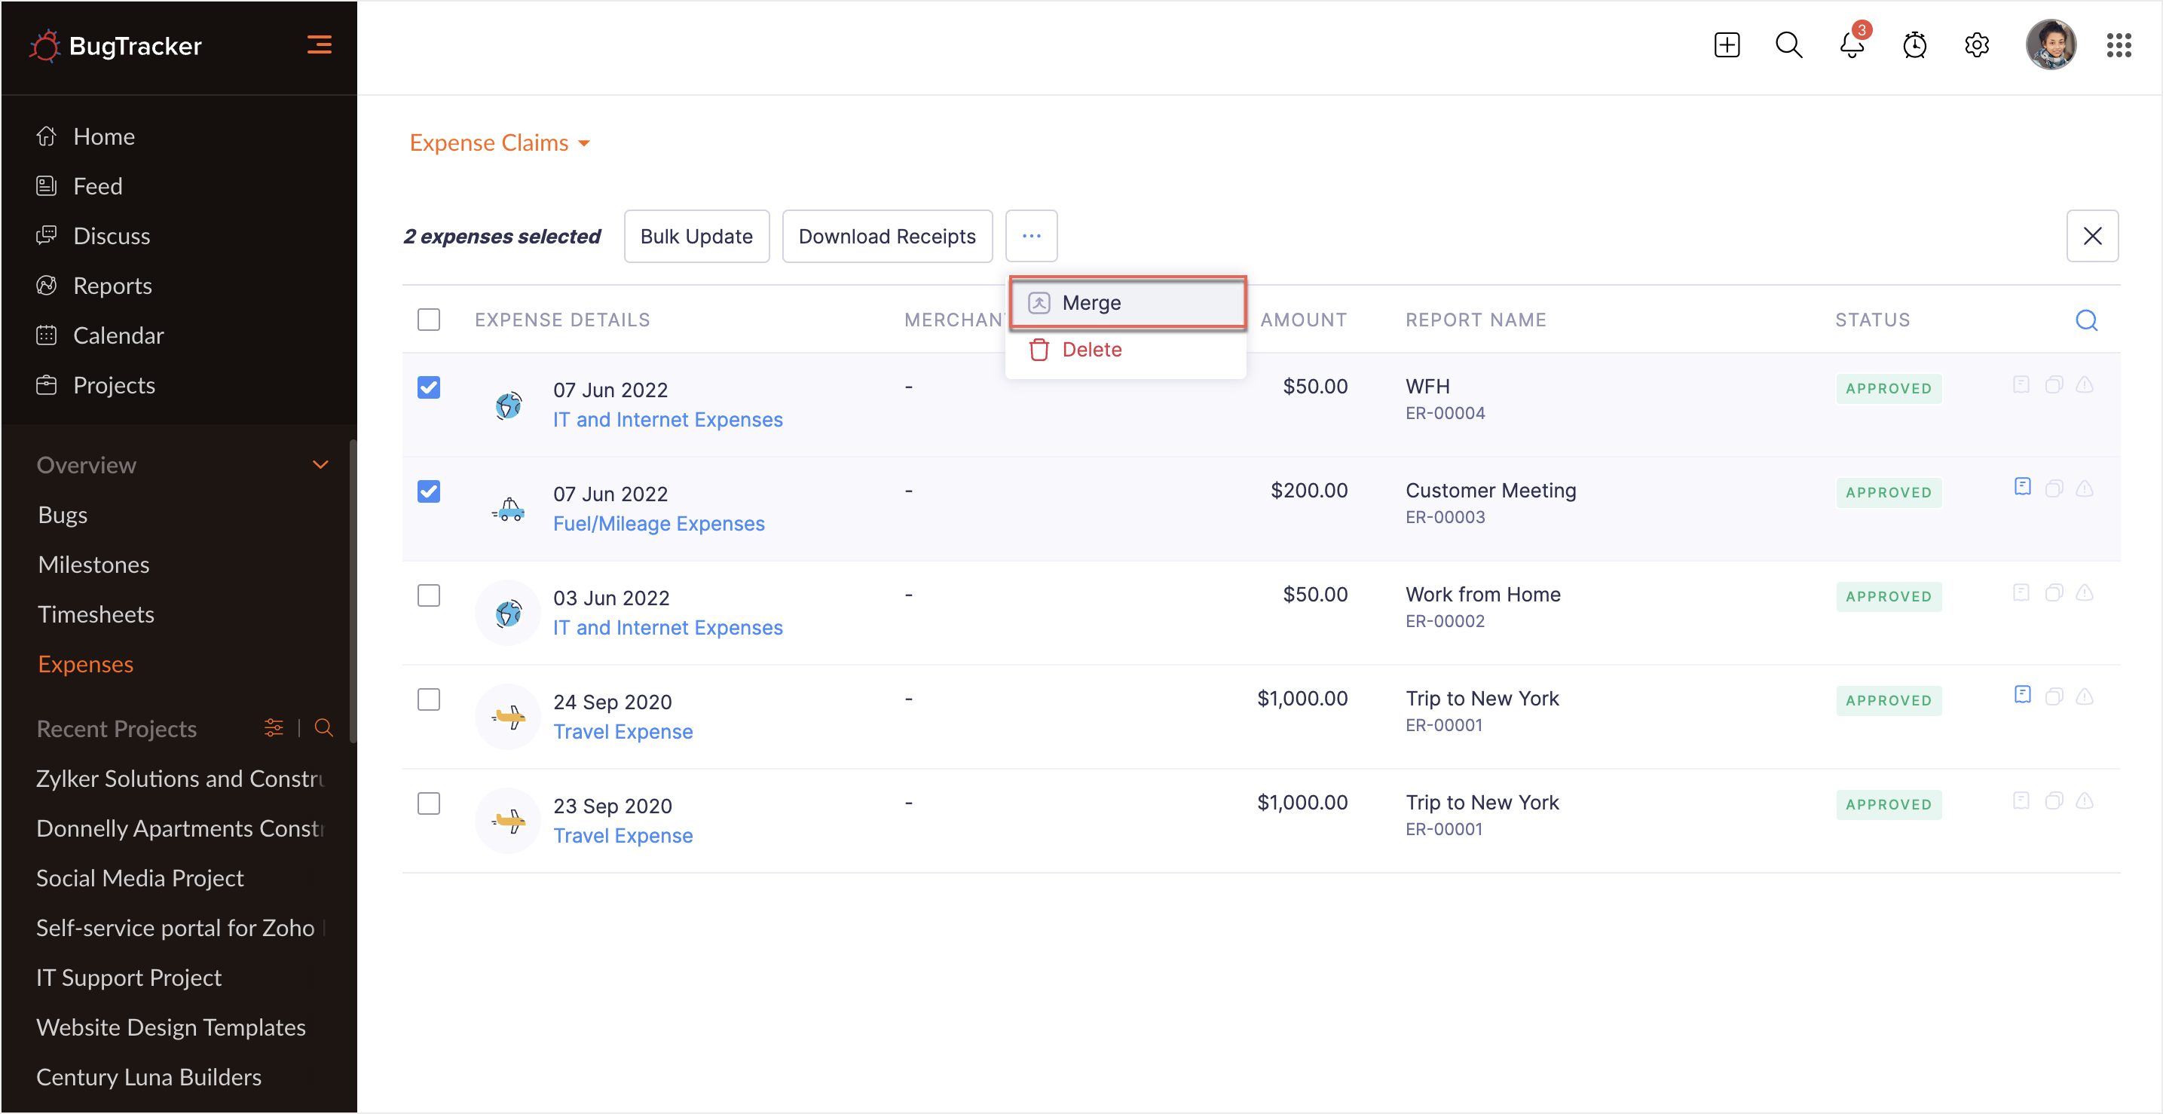Click search icon in table header
The height and width of the screenshot is (1114, 2163).
point(2086,320)
